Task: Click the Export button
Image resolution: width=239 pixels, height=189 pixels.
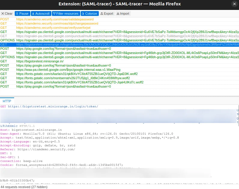Action: tap(107, 13)
